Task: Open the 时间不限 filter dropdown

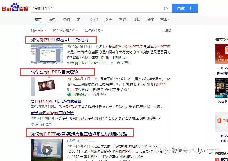Action: 39,31
